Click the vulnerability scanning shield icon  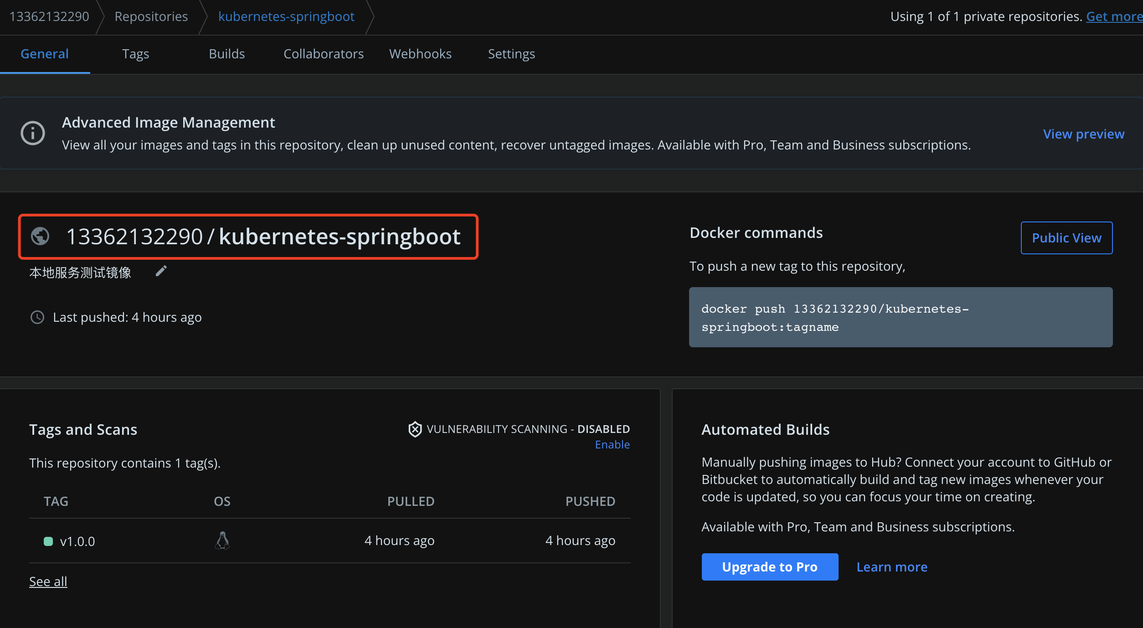415,429
